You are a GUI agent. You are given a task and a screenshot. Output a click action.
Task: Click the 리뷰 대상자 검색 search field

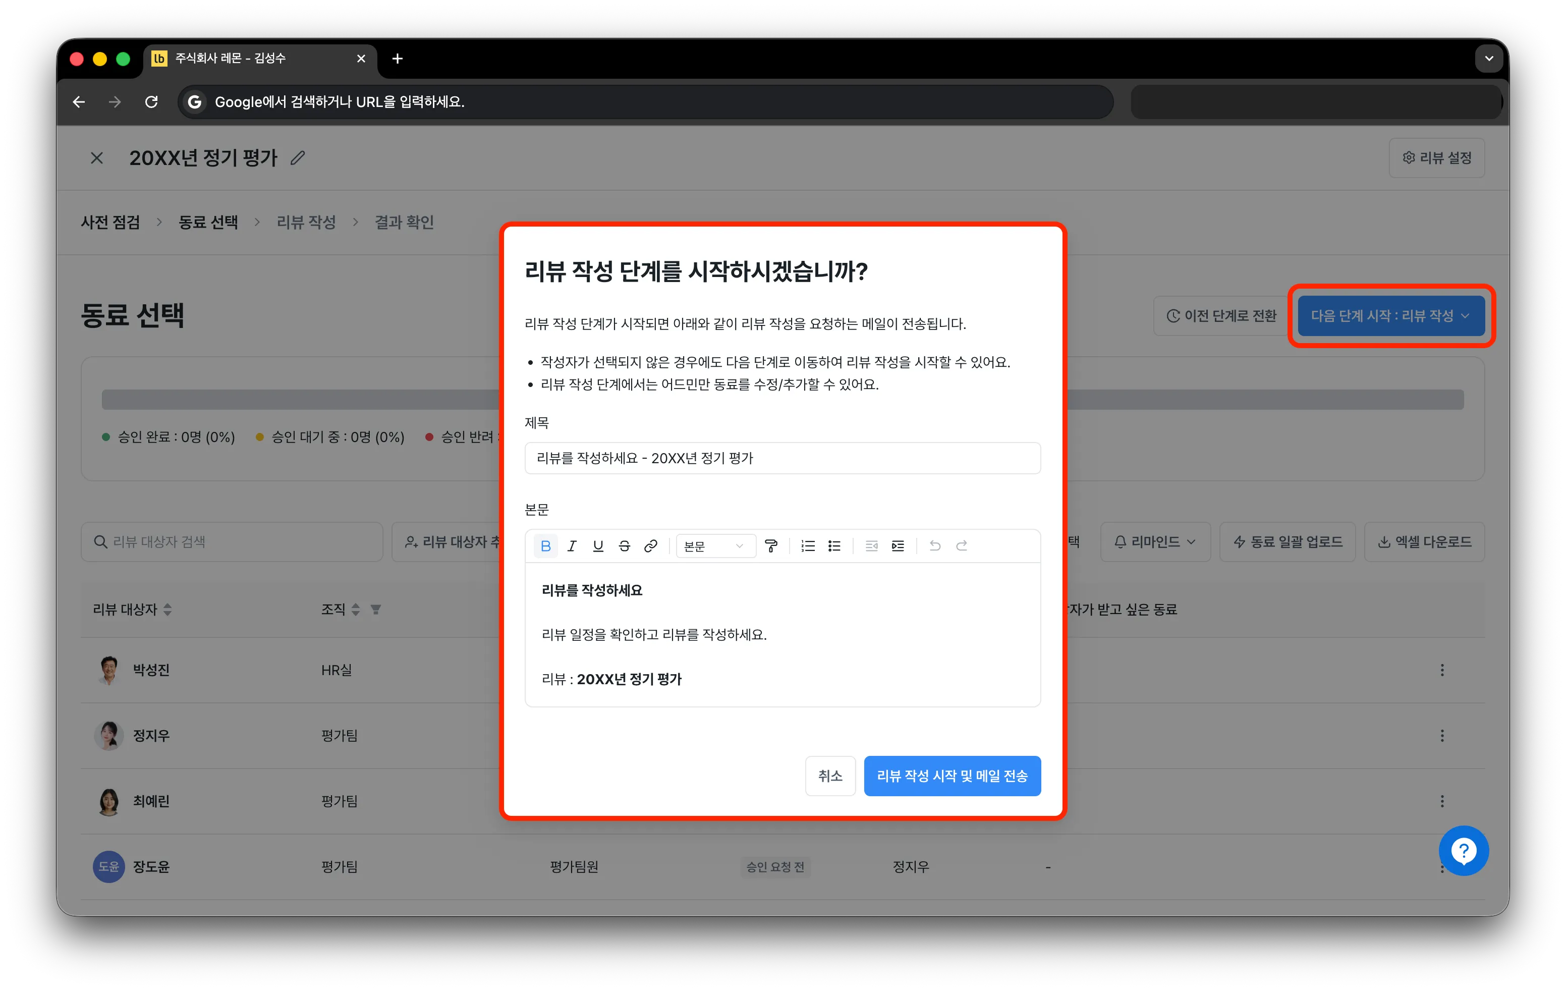232,541
